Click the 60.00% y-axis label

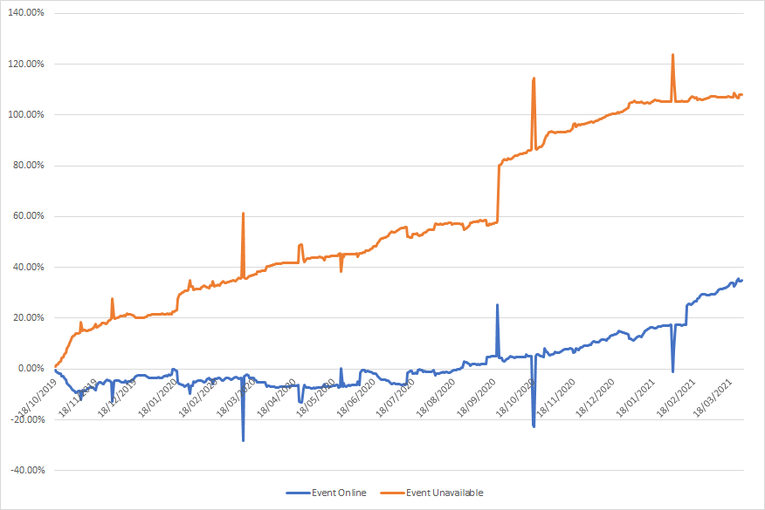29,216
